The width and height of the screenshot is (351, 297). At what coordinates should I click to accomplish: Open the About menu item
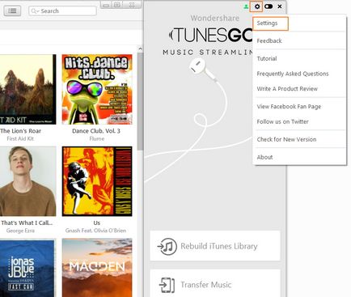[x=264, y=157]
